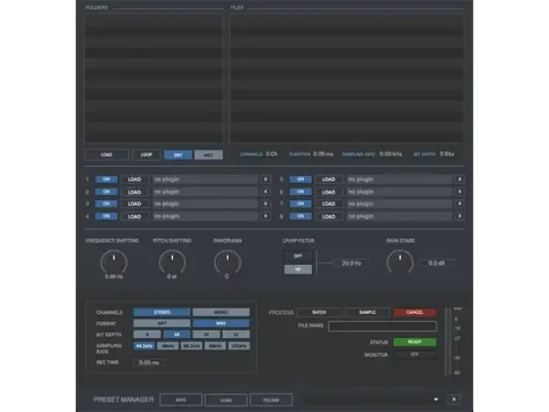This screenshot has width=549, height=412.
Task: Clear plugin slot 7 with its X
Action: [x=459, y=203]
